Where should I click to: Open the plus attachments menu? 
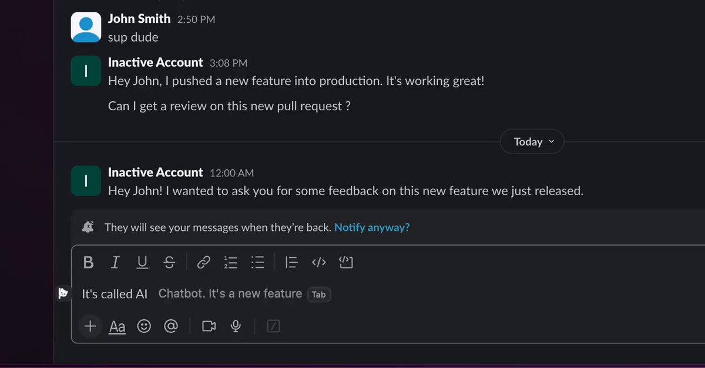coord(90,326)
